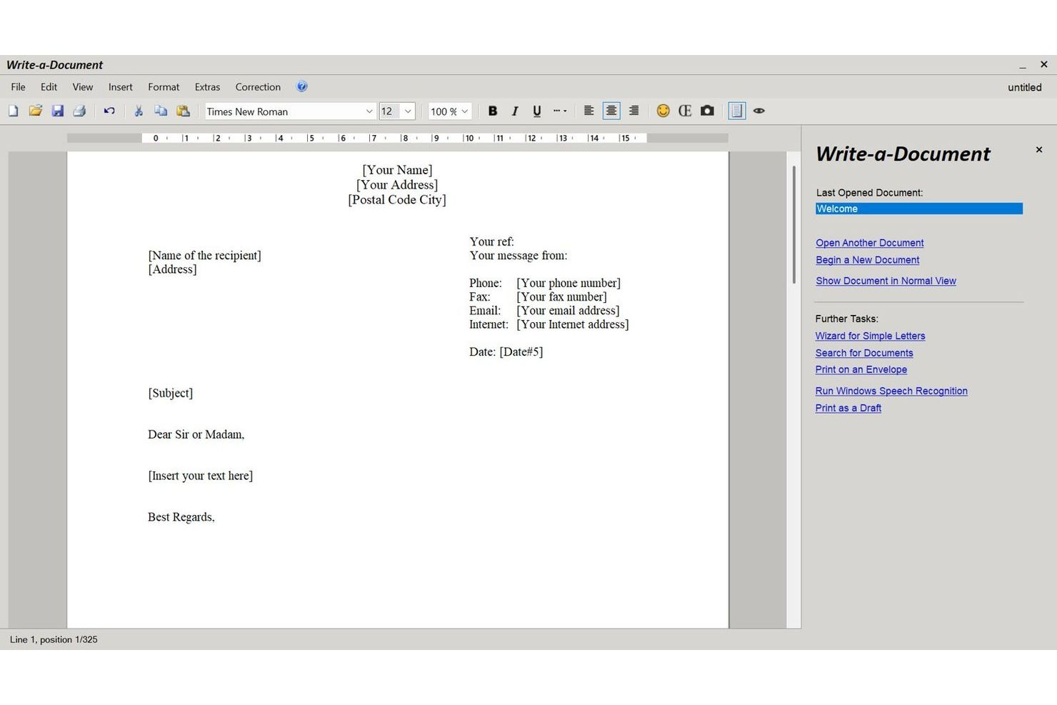
Task: Create a new document with toolbar icon
Action: 14,111
